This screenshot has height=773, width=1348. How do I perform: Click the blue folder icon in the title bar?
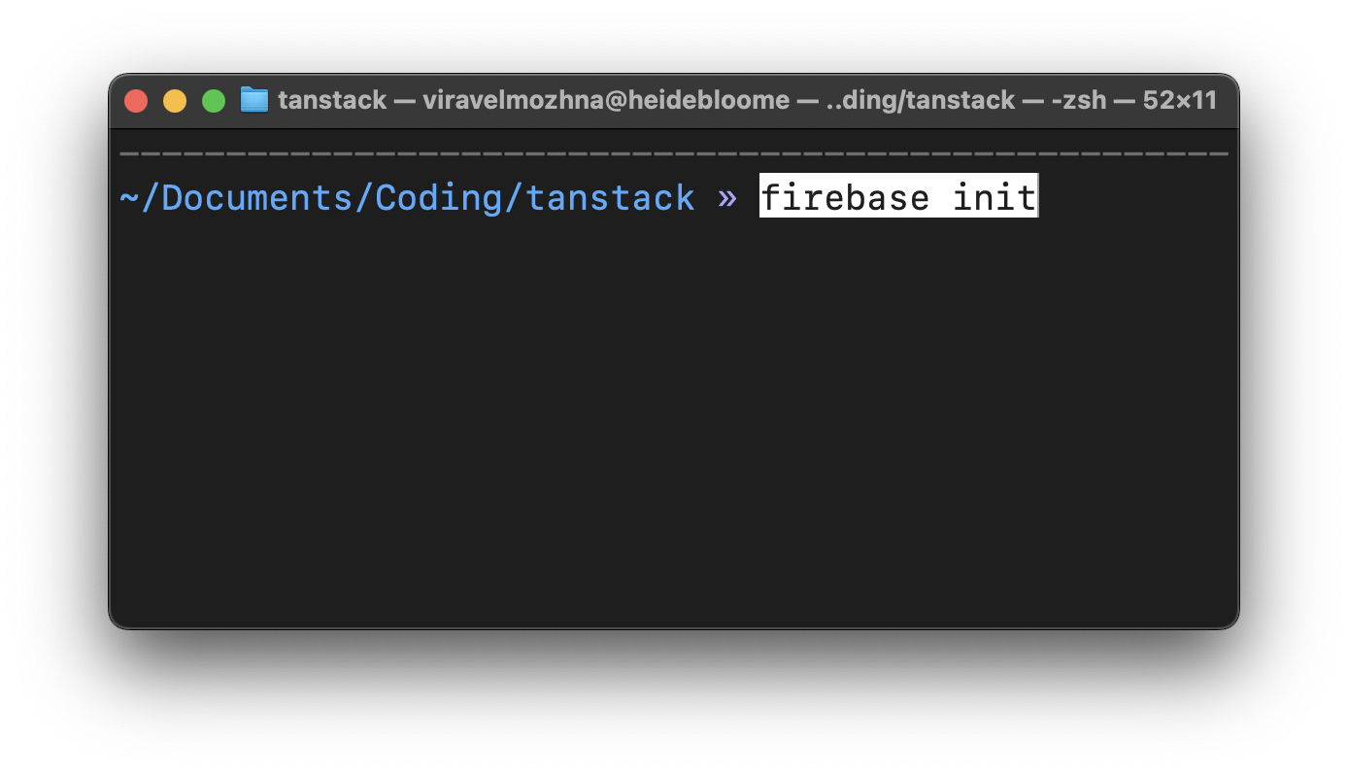253,99
